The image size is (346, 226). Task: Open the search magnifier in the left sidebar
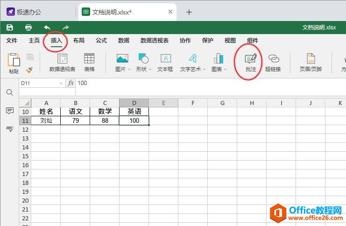(x=9, y=92)
